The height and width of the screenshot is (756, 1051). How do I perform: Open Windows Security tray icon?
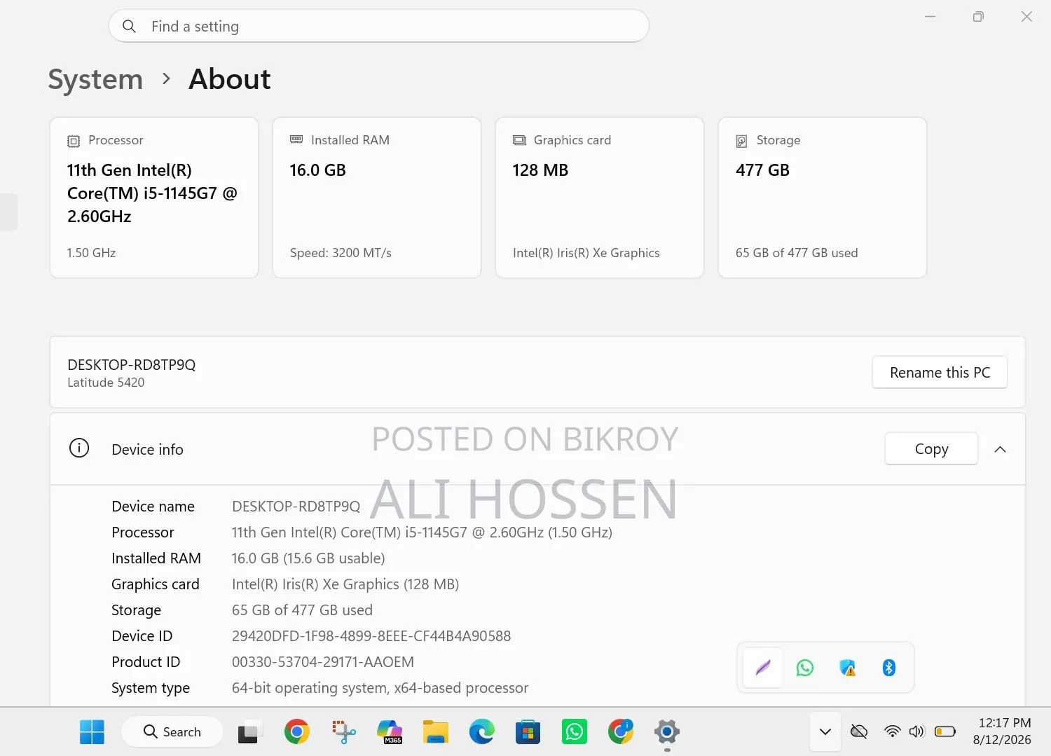pos(848,668)
